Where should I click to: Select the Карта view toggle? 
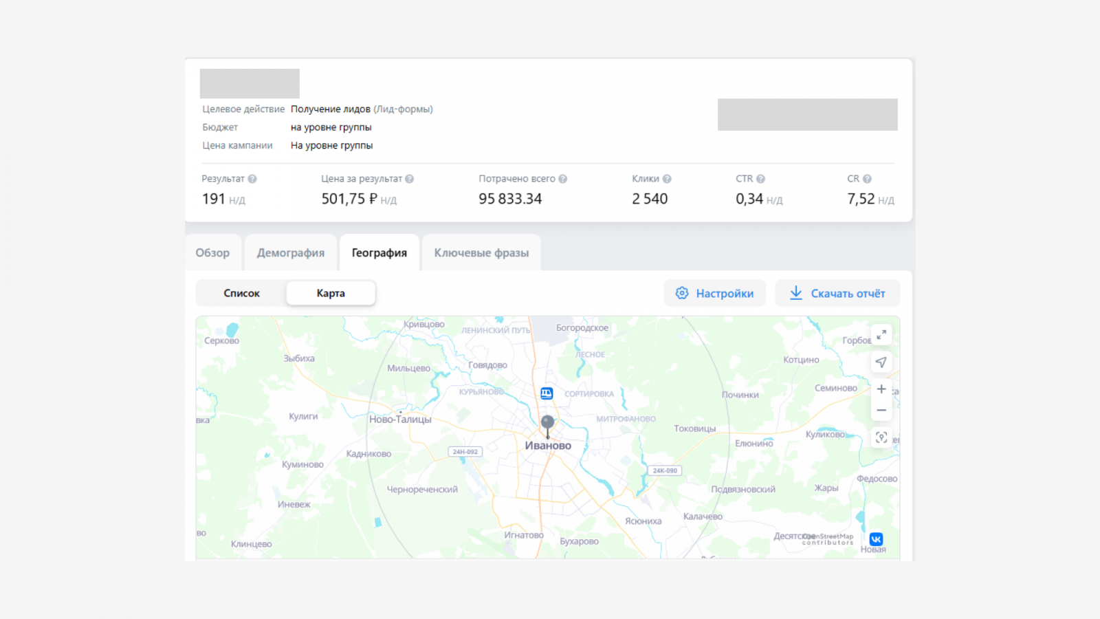(331, 293)
